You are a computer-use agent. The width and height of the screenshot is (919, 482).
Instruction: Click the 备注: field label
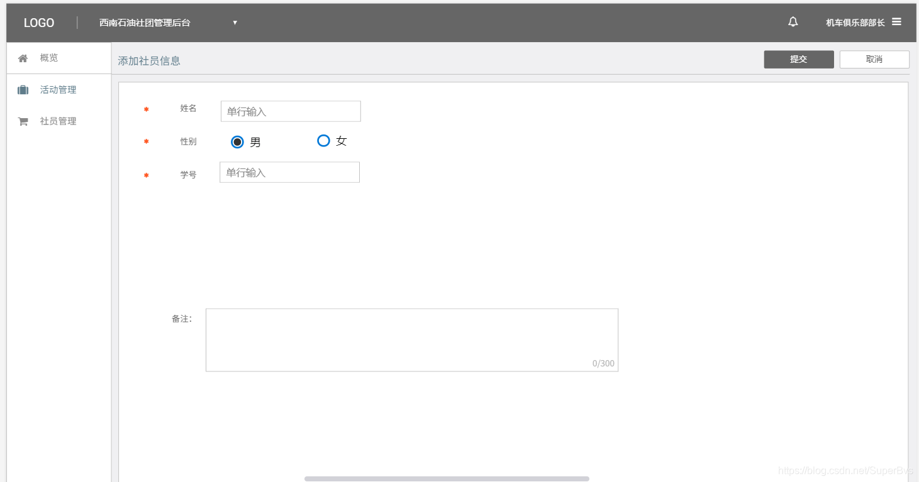pos(182,319)
